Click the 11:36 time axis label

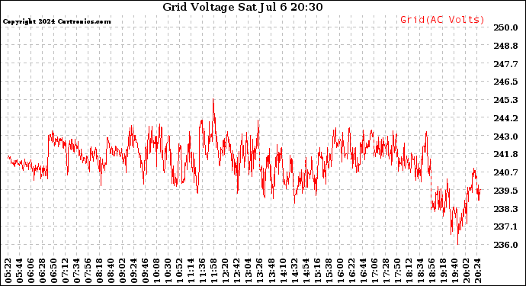point(202,271)
